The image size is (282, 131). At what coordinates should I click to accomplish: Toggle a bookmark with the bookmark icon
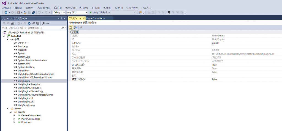[x=169, y=13]
